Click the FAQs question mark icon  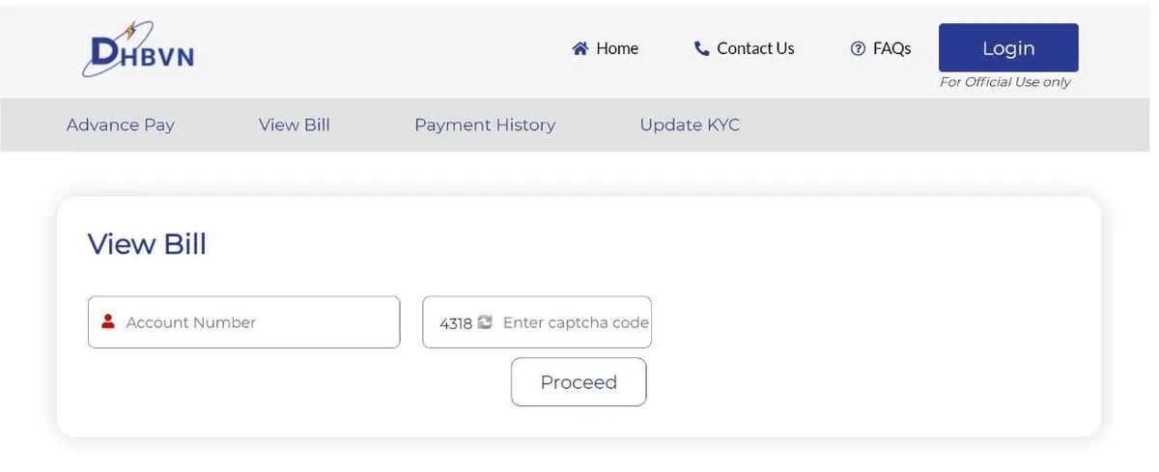tap(858, 48)
